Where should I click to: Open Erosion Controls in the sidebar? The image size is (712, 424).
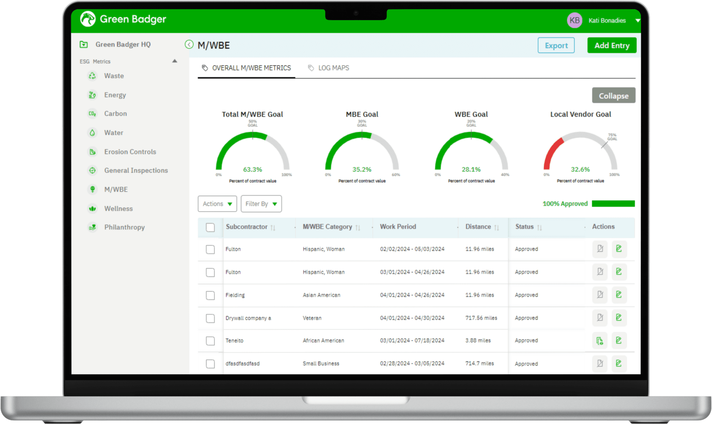(130, 152)
